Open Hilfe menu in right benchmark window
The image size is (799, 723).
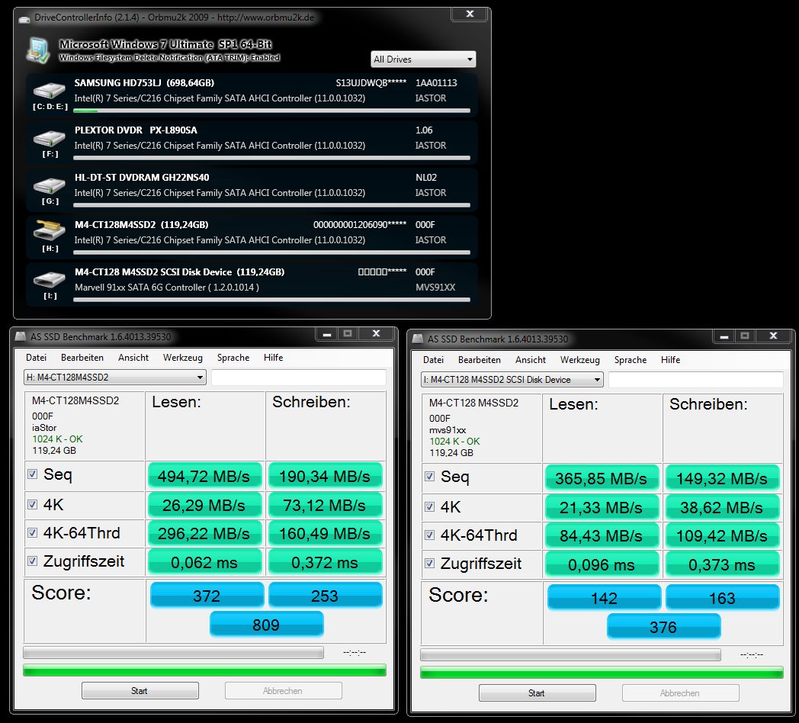tap(671, 359)
